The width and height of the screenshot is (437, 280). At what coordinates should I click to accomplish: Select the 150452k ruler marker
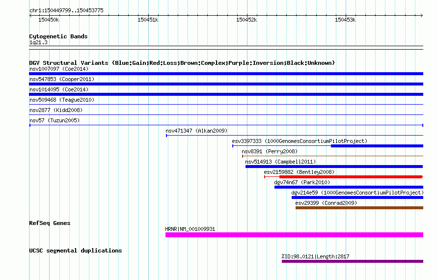246,20
